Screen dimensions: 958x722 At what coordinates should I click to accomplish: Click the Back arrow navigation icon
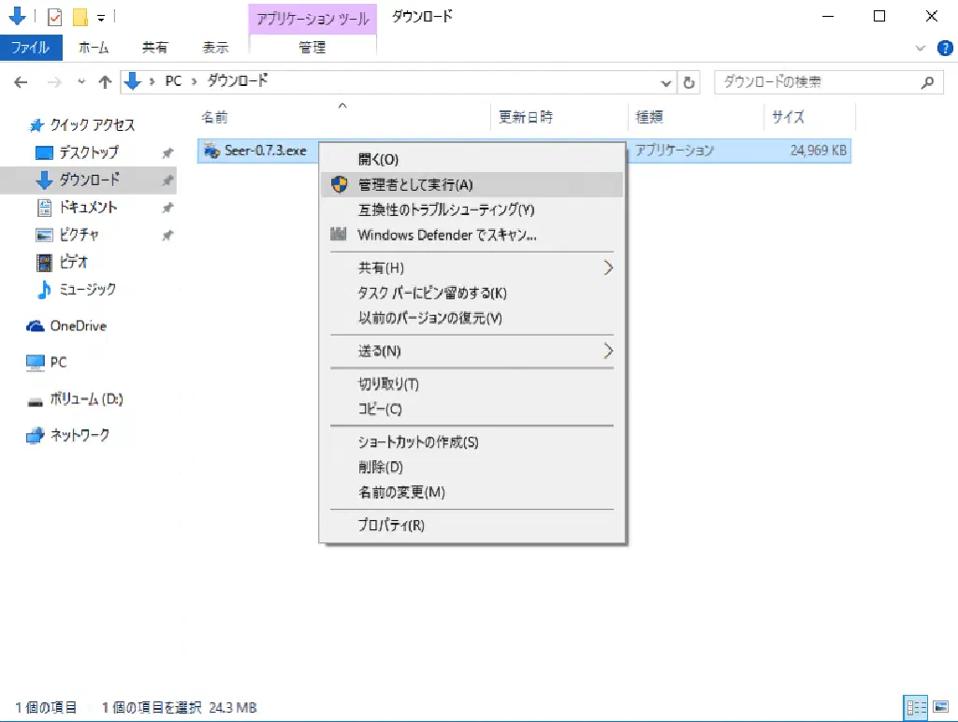(21, 82)
